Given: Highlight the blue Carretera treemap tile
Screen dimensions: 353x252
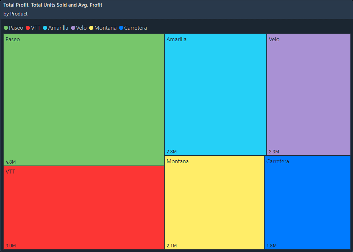Looking at the screenshot, I should pyautogui.click(x=307, y=203).
